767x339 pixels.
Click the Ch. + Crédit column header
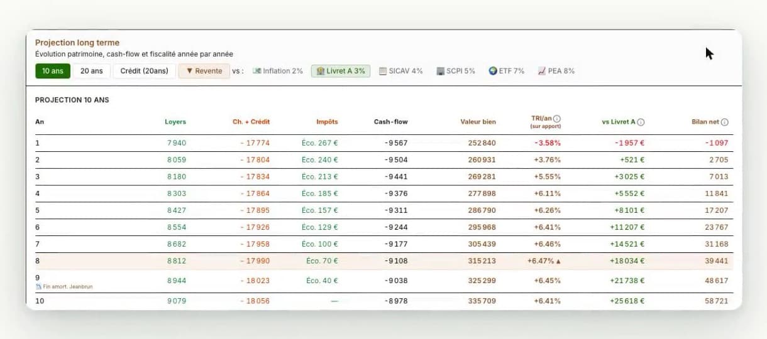[251, 122]
